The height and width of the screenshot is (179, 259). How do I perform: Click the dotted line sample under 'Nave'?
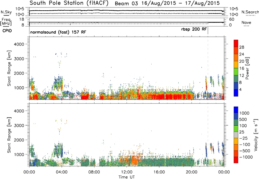[246, 26]
